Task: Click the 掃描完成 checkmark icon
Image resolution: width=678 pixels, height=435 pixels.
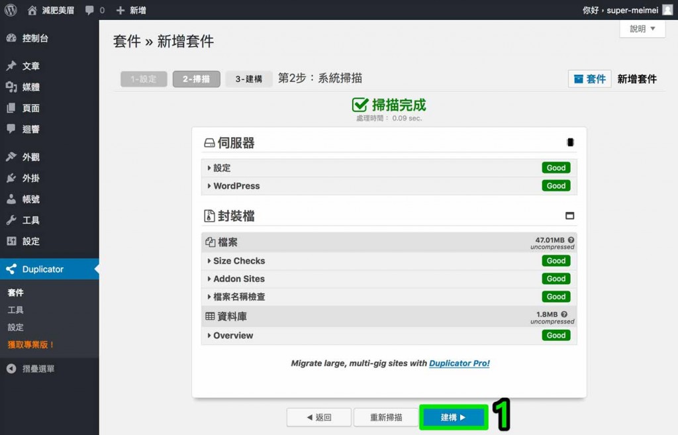Action: [x=360, y=105]
